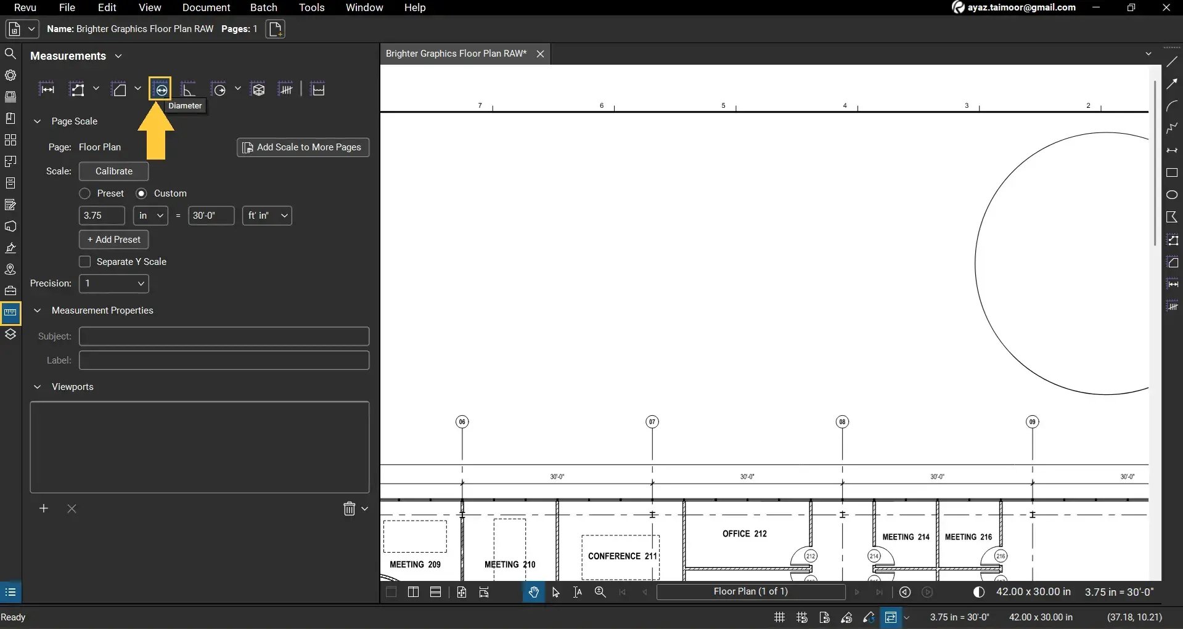Viewport: 1183px width, 629px height.
Task: Click Add Scale to More Pages
Action: point(303,147)
